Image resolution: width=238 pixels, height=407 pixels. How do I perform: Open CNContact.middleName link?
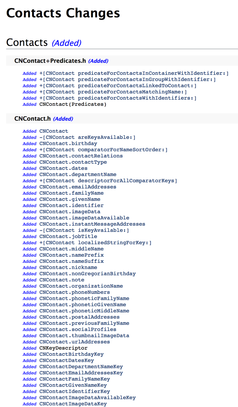pos(71,249)
